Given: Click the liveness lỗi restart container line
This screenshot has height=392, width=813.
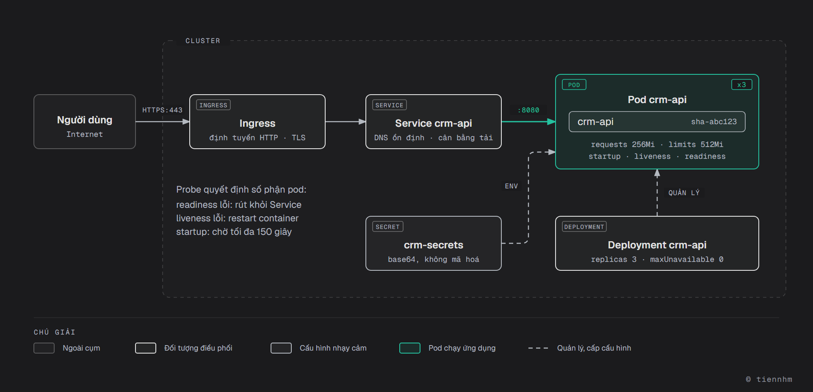Looking at the screenshot, I should 238,218.
